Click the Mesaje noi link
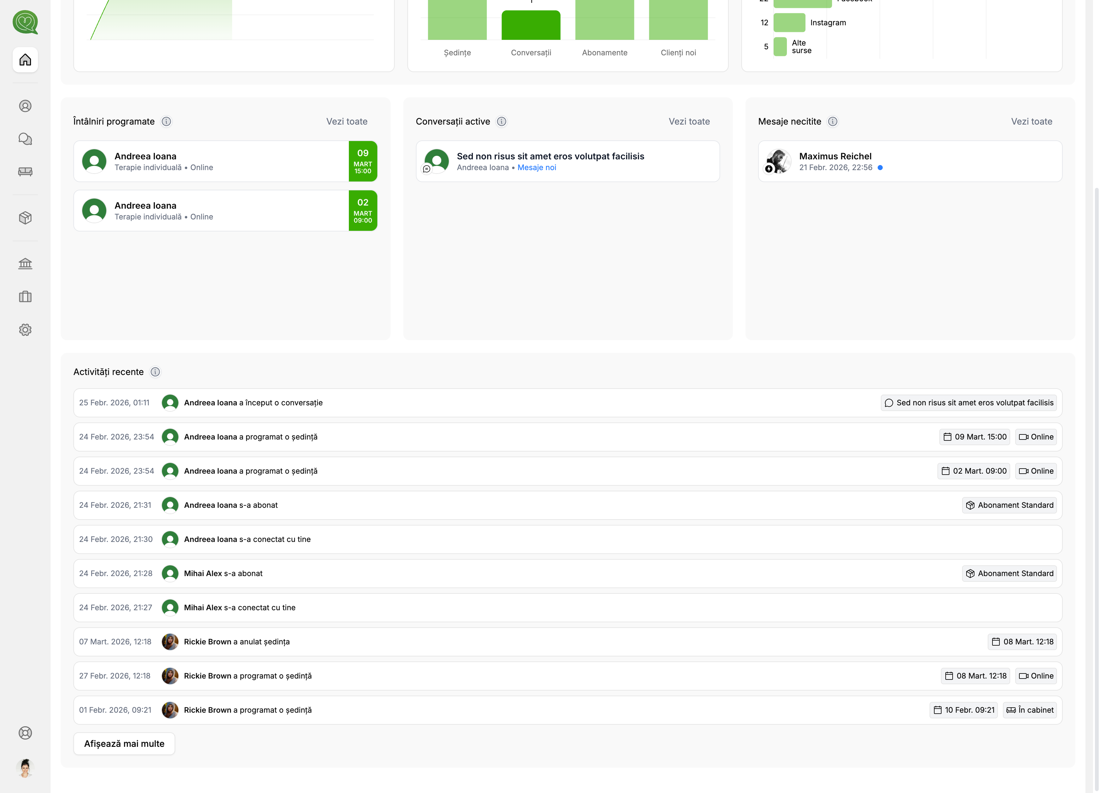 536,167
